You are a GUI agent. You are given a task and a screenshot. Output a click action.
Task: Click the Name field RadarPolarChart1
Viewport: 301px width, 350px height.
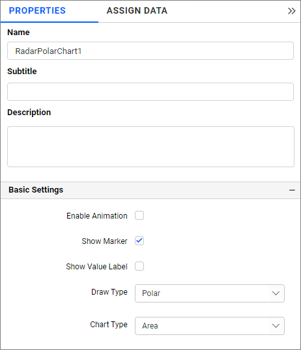[150, 51]
